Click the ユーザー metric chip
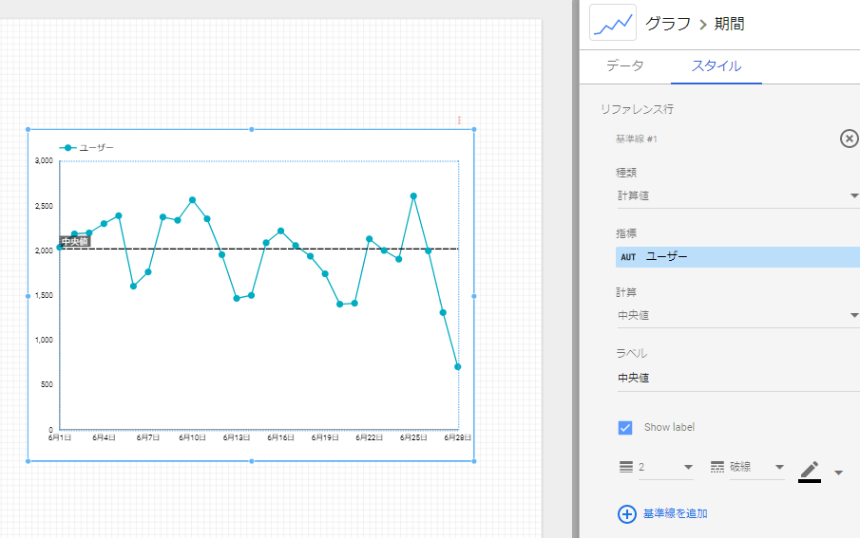Viewport: 860px width, 538px height. pos(736,257)
